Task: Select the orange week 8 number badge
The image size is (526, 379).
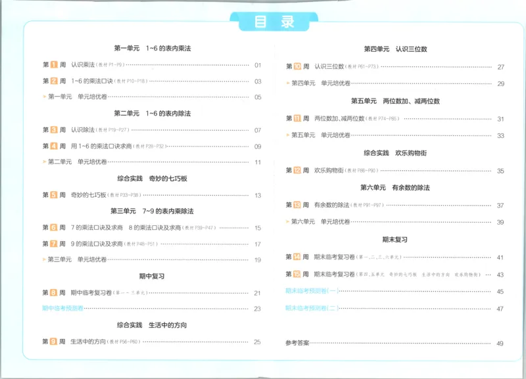Action: (53, 292)
